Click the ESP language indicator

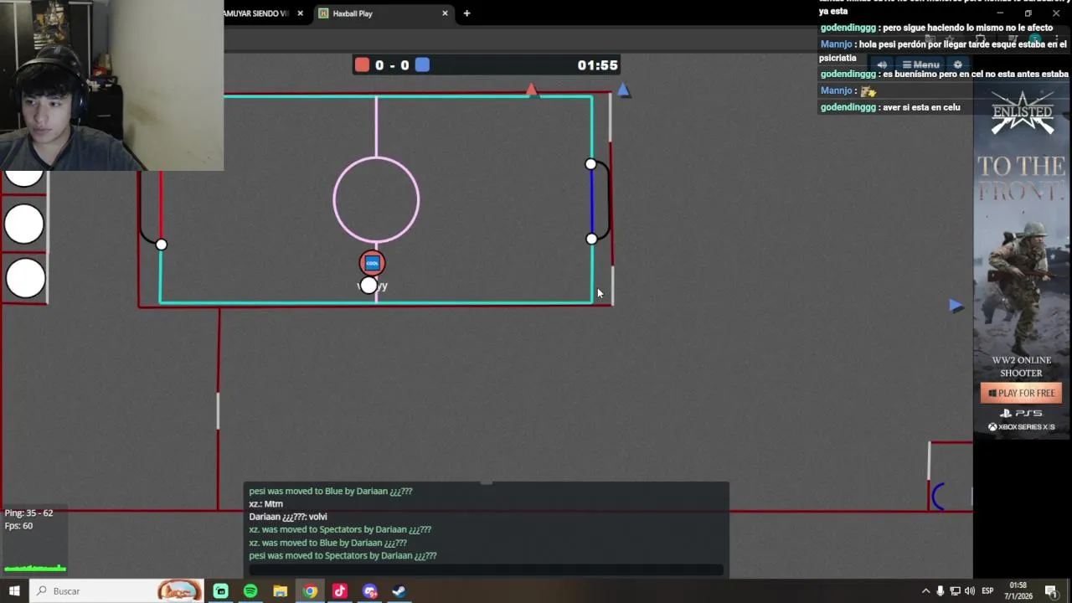point(987,591)
